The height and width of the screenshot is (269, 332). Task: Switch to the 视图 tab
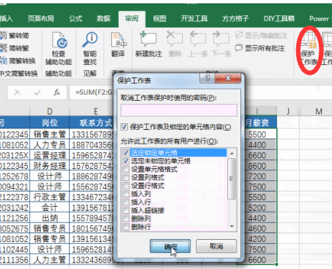tap(160, 19)
